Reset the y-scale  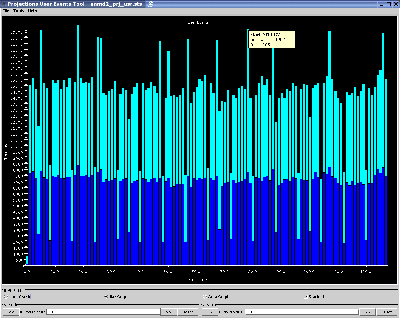coord(386,312)
